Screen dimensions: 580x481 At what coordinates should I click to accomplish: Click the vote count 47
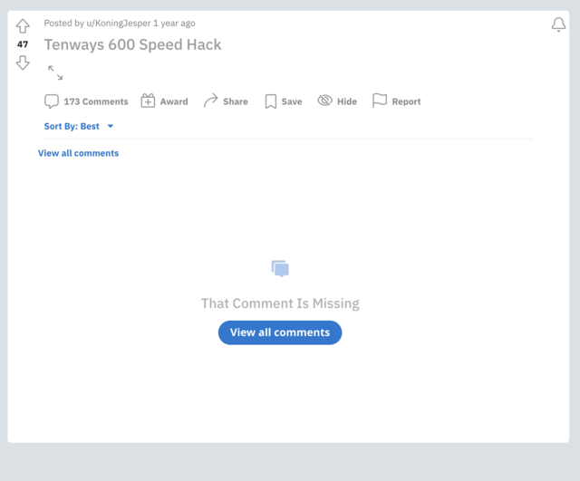(x=23, y=44)
